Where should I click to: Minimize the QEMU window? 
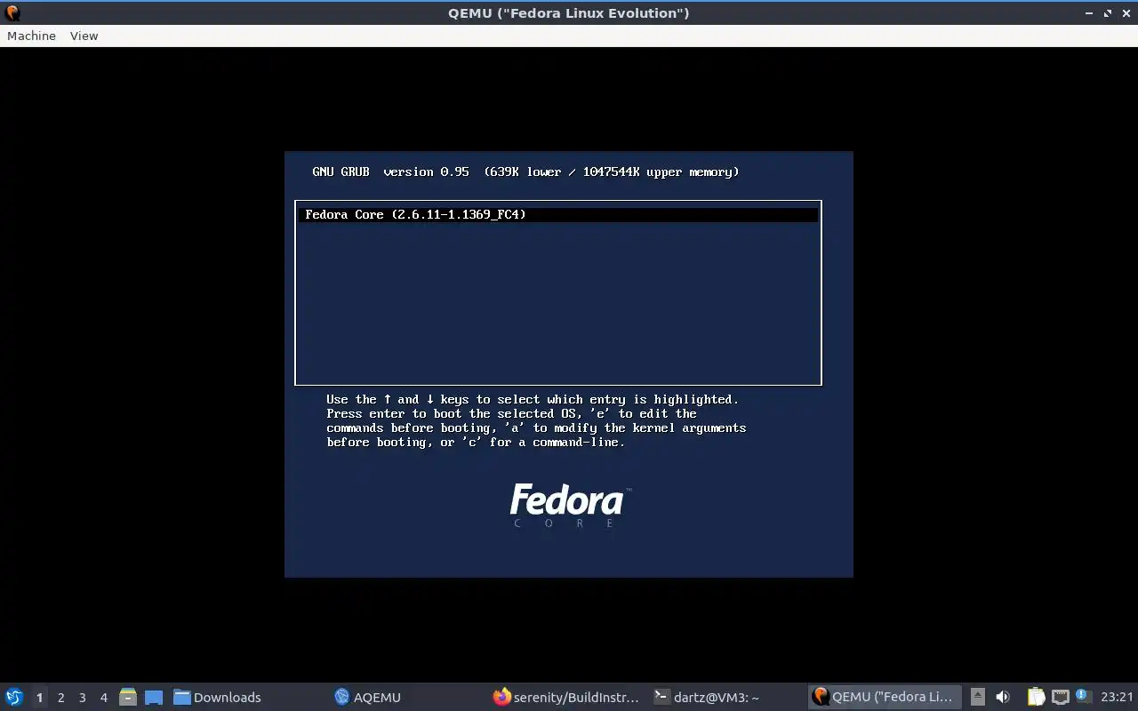point(1089,13)
